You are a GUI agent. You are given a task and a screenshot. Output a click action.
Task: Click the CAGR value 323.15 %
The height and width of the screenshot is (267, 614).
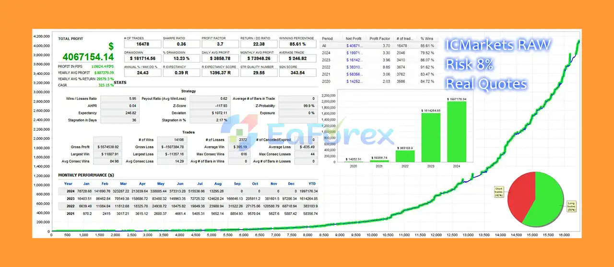click(106, 85)
